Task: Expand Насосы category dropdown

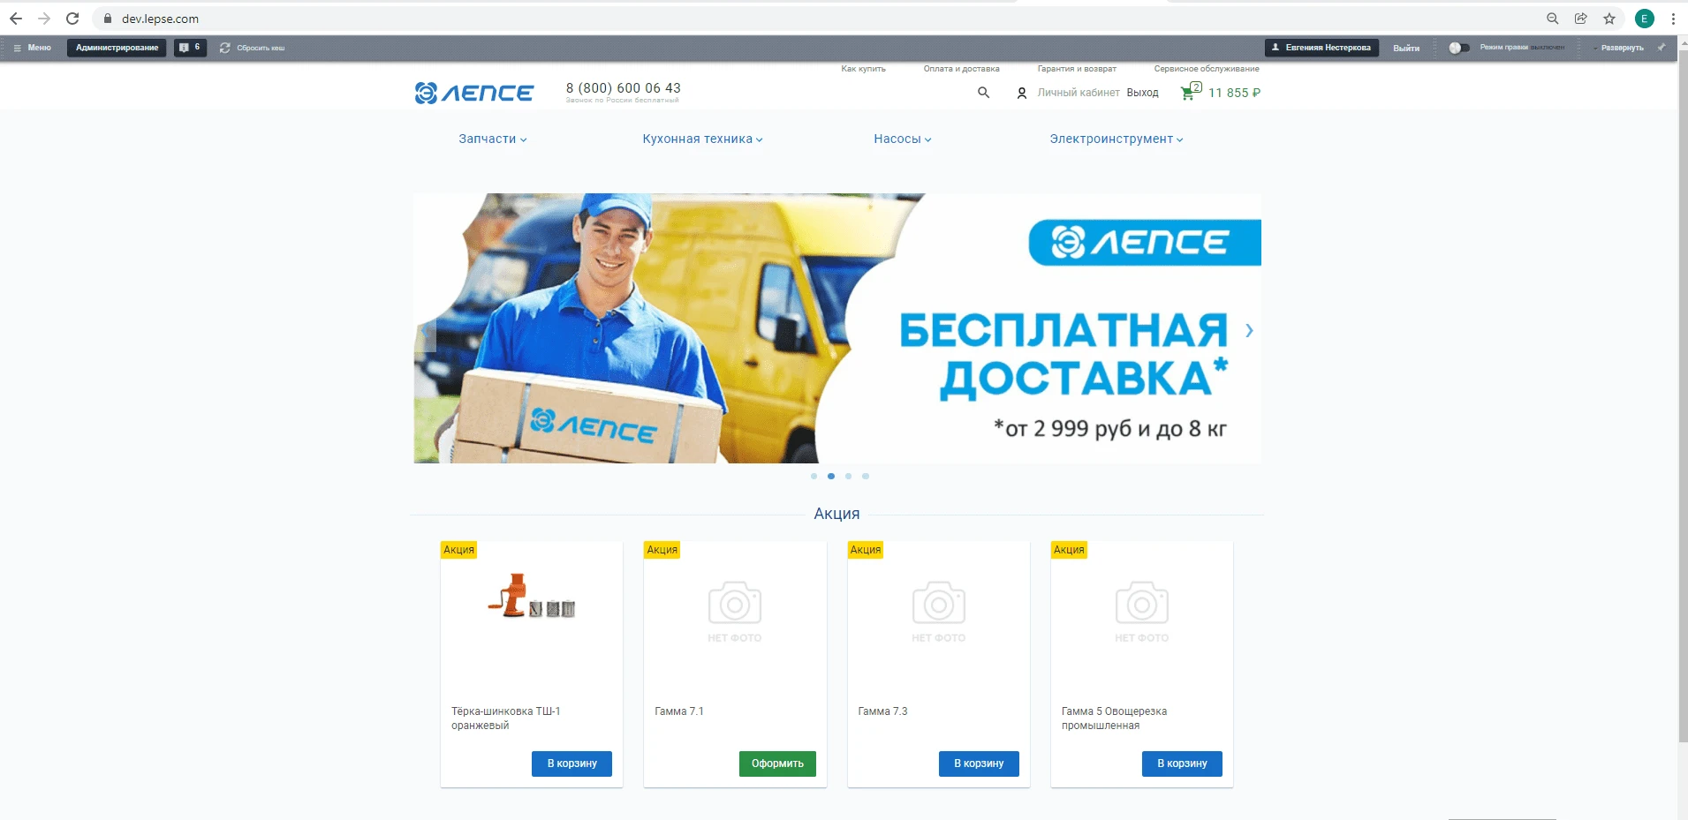Action: click(x=902, y=139)
